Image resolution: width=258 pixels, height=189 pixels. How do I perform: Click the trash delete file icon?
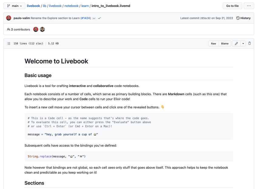click(x=250, y=44)
